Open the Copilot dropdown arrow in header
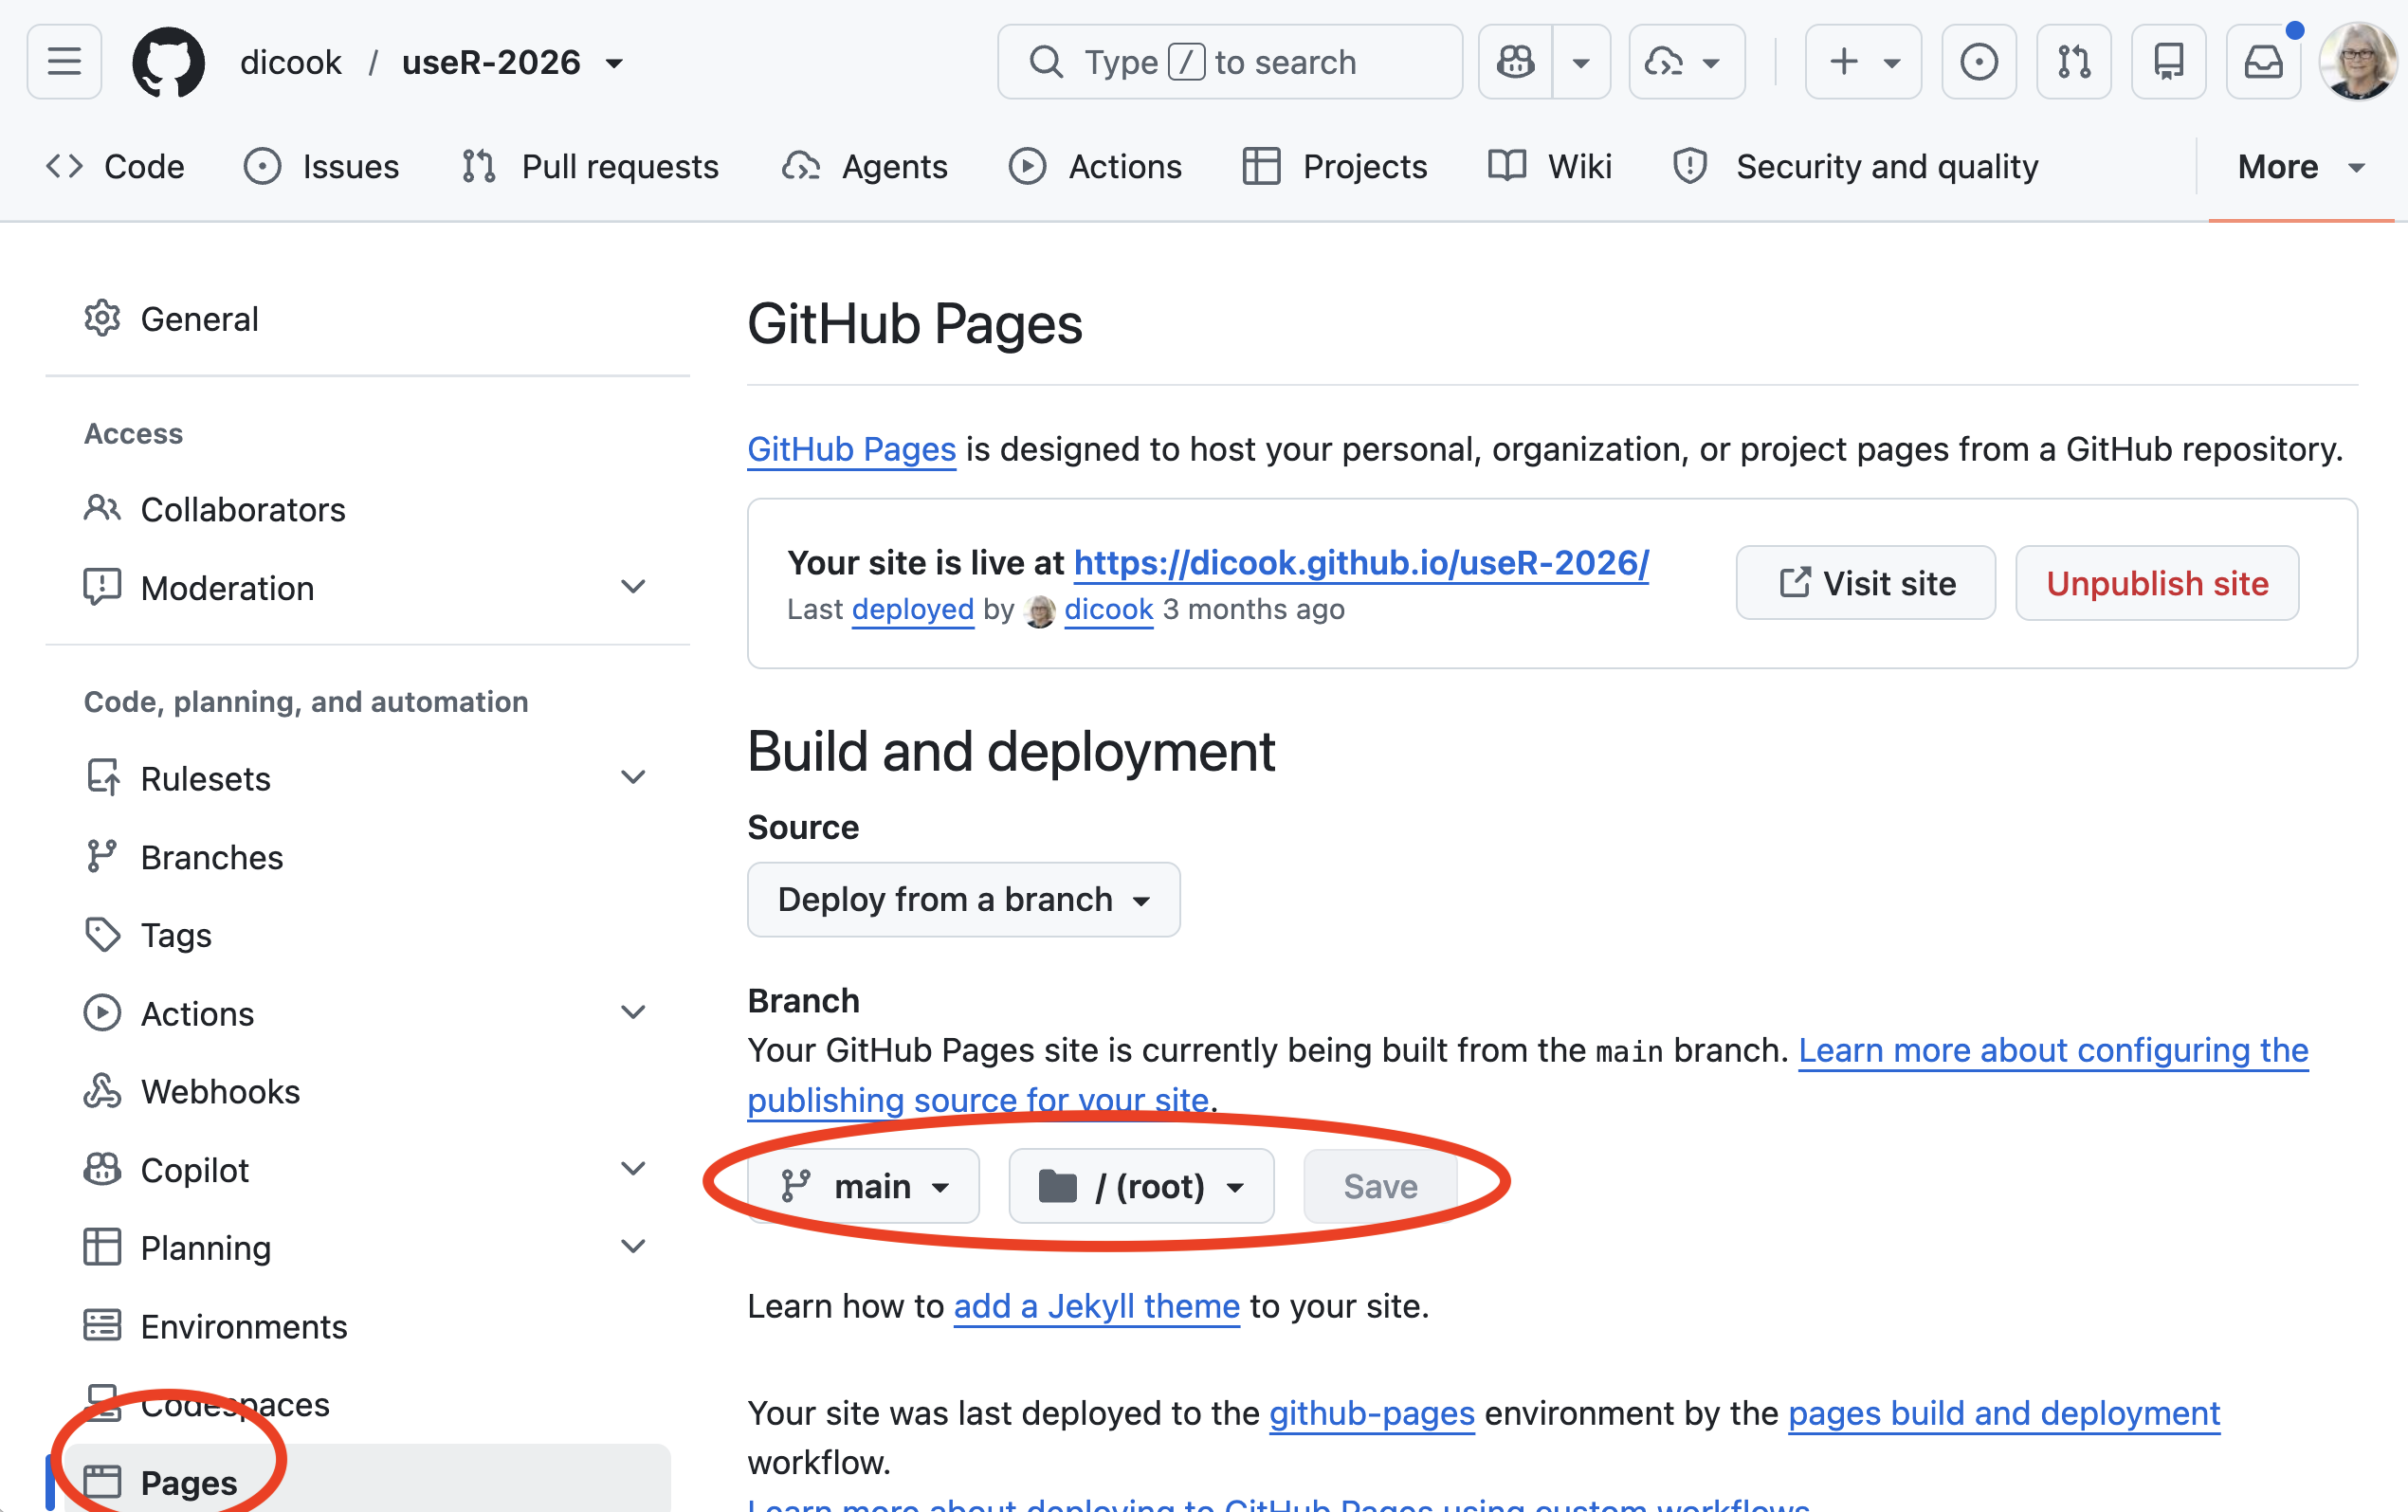 1581,62
